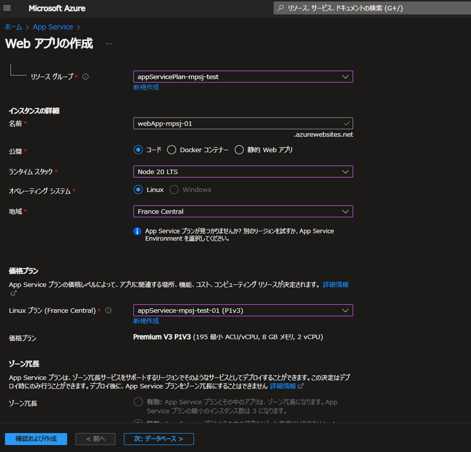Click the インスタンスの詳細 heading
471x452 pixels.
coord(34,111)
